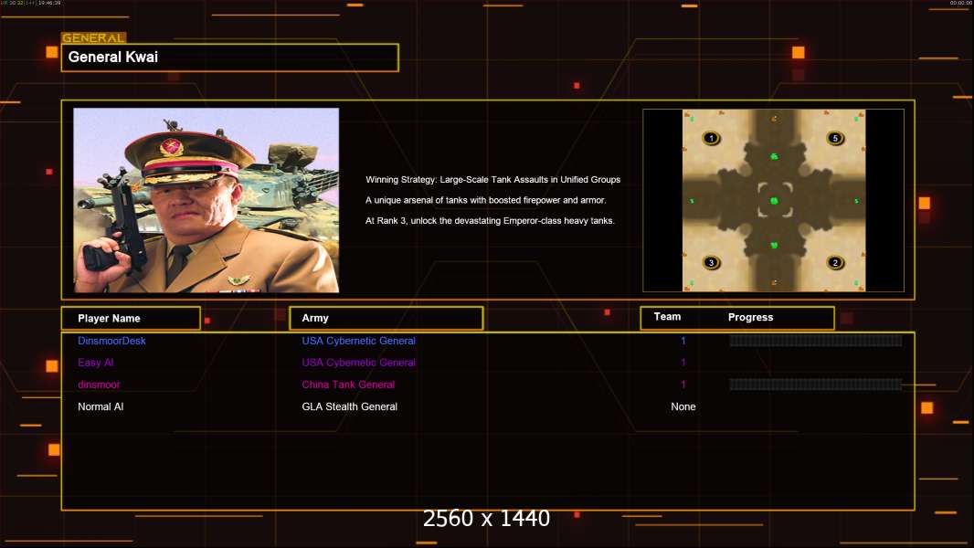
Task: Click China Tank General army entry
Action: pyautogui.click(x=348, y=385)
